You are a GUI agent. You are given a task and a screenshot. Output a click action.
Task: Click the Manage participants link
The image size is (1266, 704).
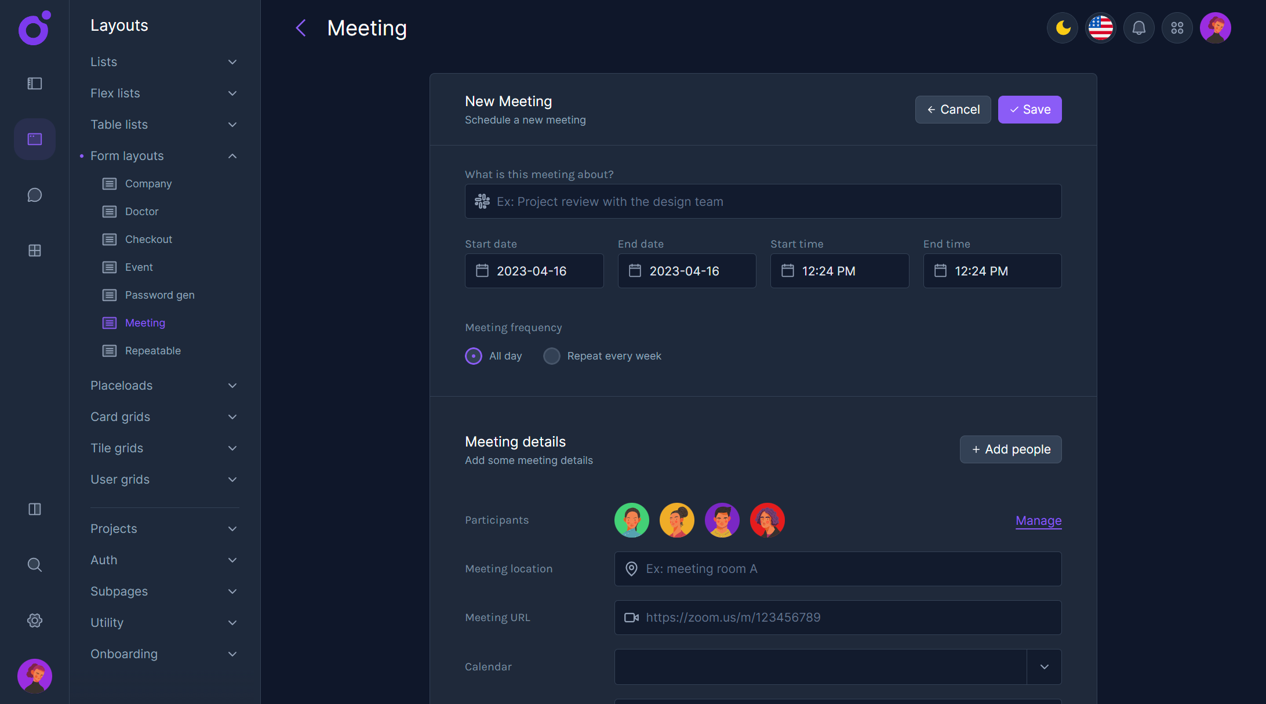(x=1038, y=521)
